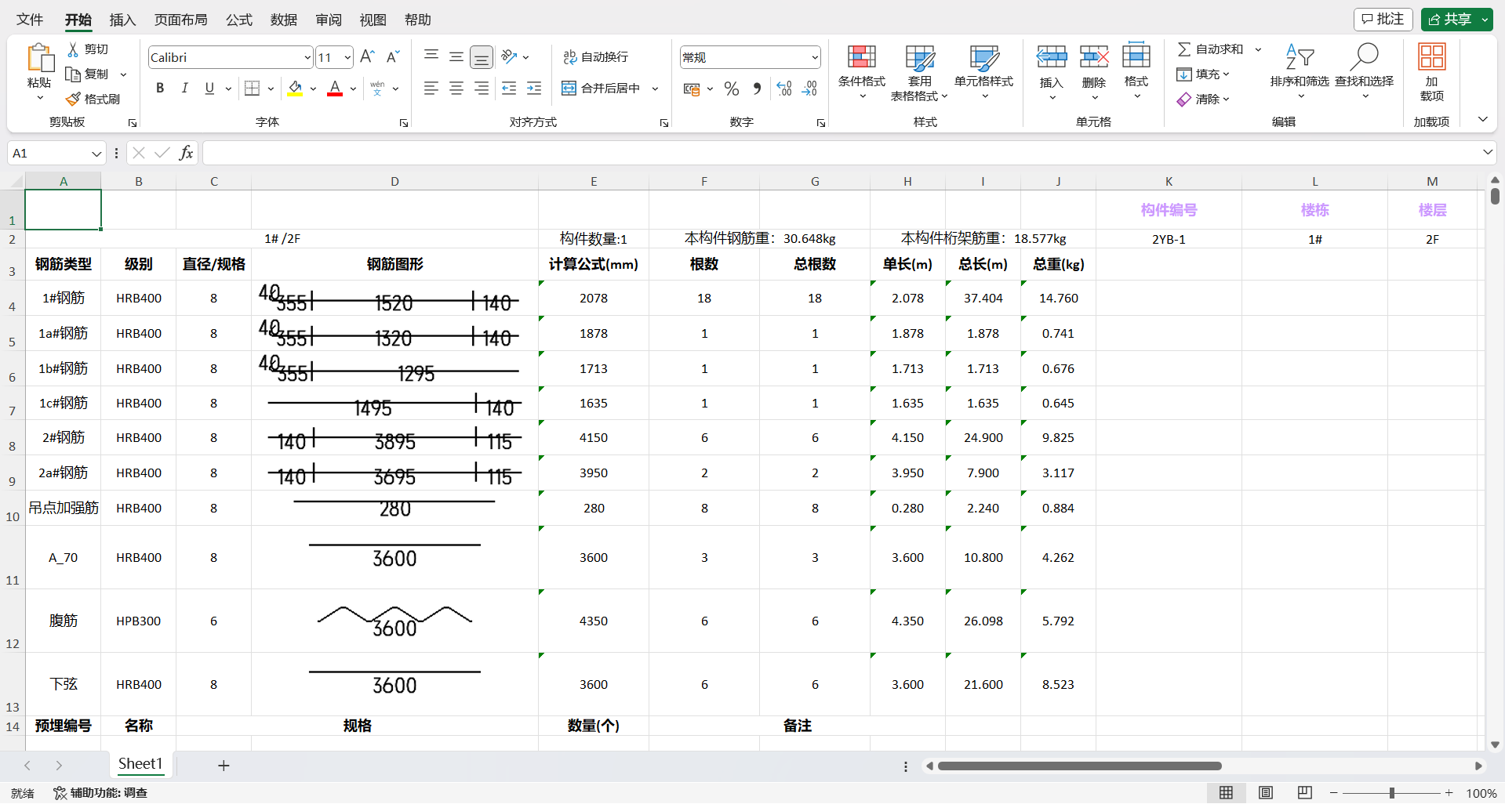Expand the number format dropdown
1505x804 pixels.
814,57
